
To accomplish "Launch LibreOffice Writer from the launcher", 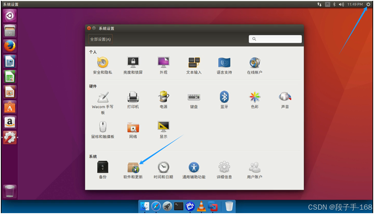I will (10, 61).
